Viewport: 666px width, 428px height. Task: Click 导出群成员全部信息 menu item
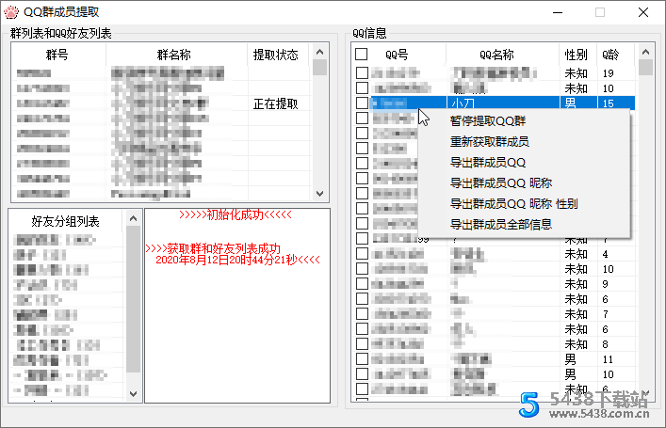(501, 225)
